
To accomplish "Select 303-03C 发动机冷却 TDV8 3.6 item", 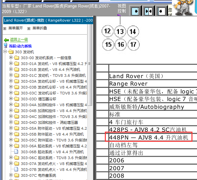I will (x=54, y=93).
